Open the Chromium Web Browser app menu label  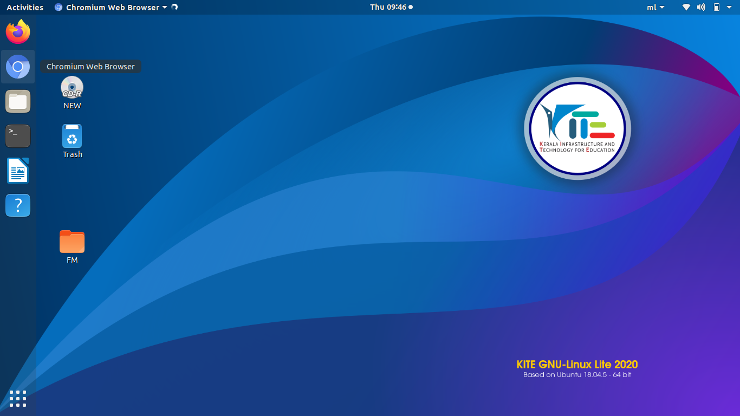(x=112, y=8)
